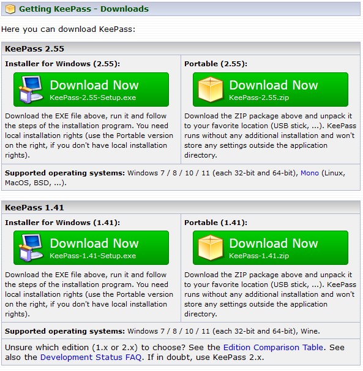Click 'Portable (2.55):' label

pyautogui.click(x=215, y=64)
